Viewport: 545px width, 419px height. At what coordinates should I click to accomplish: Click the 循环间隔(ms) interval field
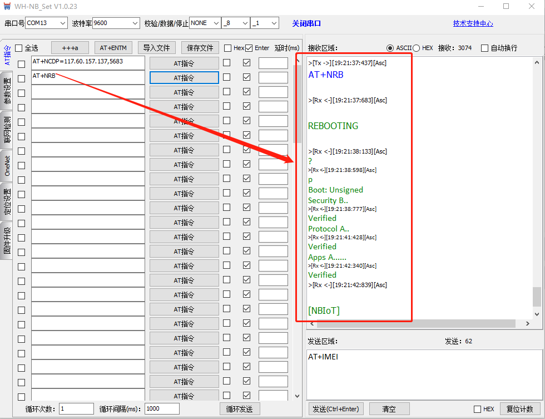click(162, 409)
